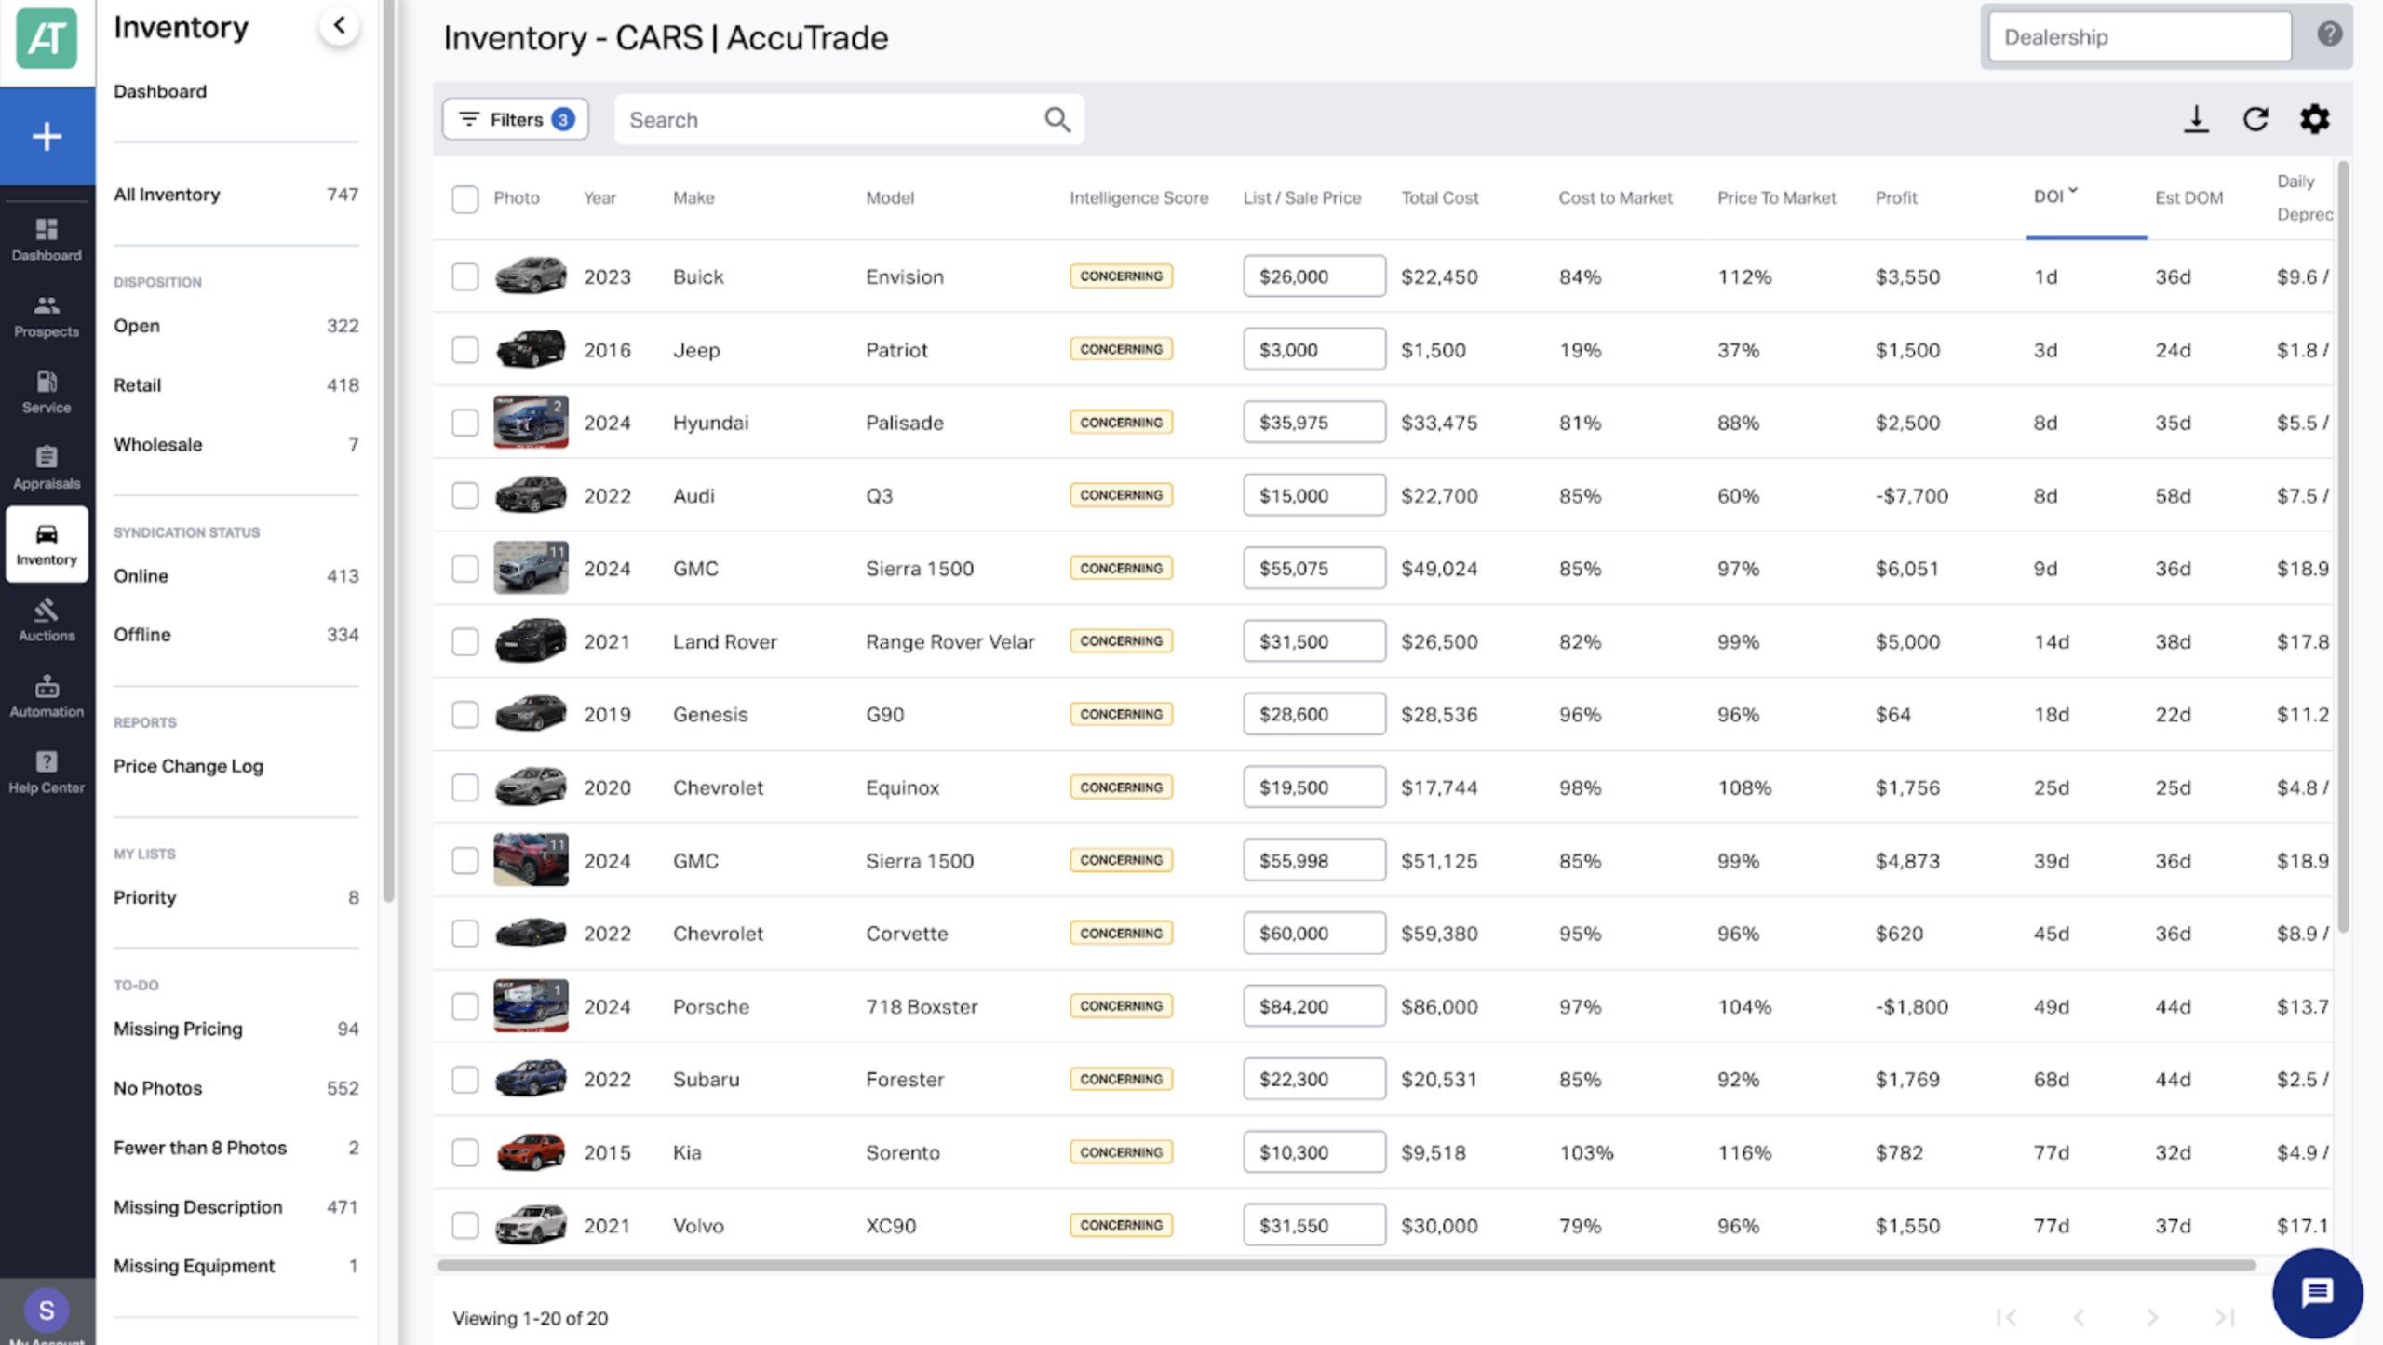Check the 2016 Jeep Patriot row
This screenshot has height=1345, width=2383.
465,350
